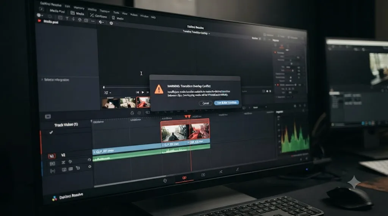Viewport: 388px width, 216px height.
Task: Click the Media button with filmstrip icon
Action: pos(77,13)
